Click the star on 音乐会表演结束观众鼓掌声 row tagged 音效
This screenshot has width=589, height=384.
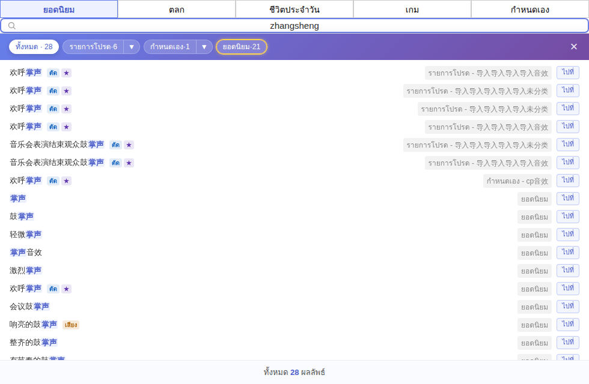(x=129, y=163)
